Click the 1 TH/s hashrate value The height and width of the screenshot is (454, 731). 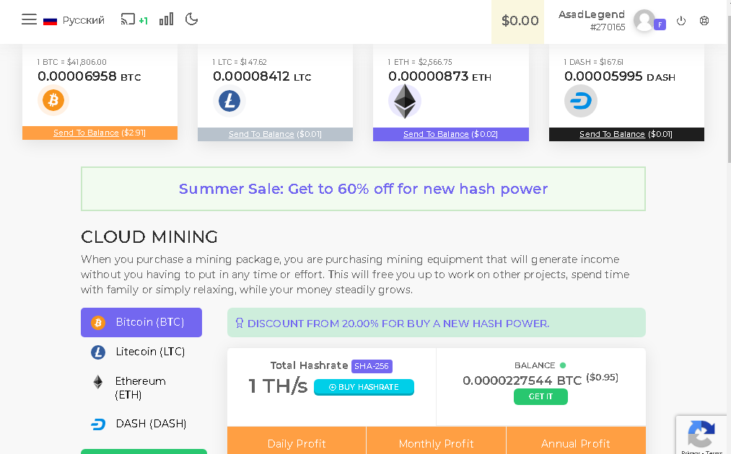(278, 386)
